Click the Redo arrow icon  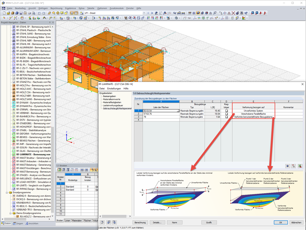pos(43,13)
